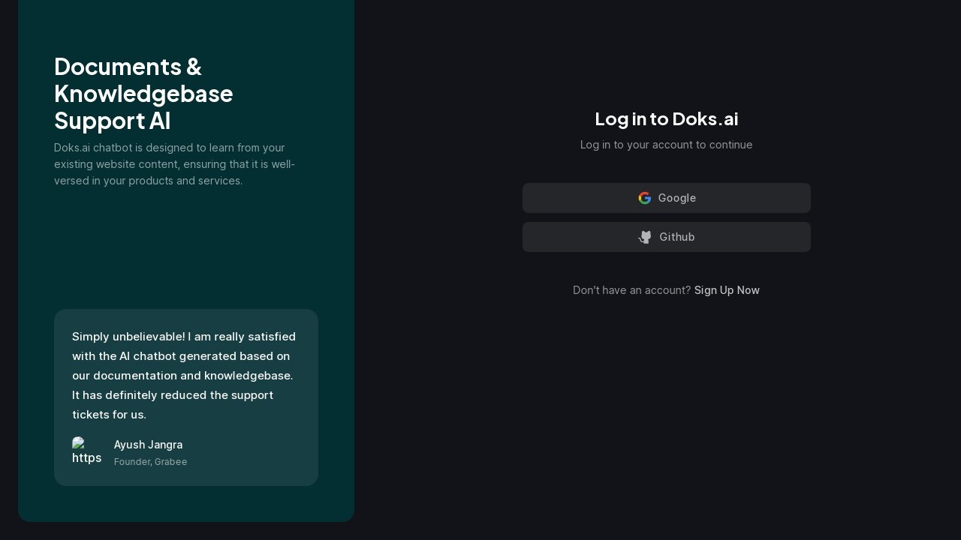Image resolution: width=961 pixels, height=540 pixels.
Task: Click 'tickets for us.' ending the testimonial
Action: (x=109, y=415)
